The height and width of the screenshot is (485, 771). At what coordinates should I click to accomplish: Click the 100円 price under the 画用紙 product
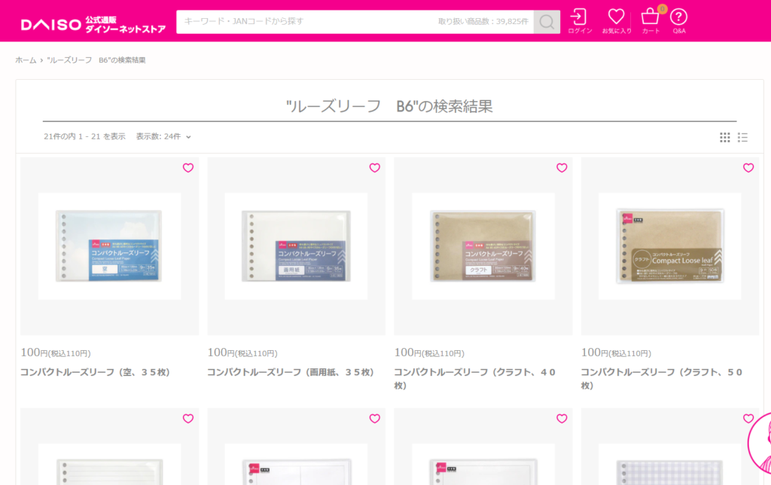(x=242, y=352)
